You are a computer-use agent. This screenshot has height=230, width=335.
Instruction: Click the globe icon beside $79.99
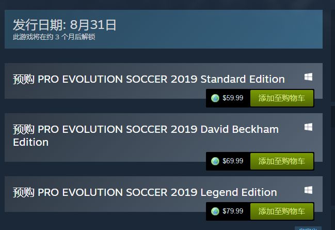215,211
